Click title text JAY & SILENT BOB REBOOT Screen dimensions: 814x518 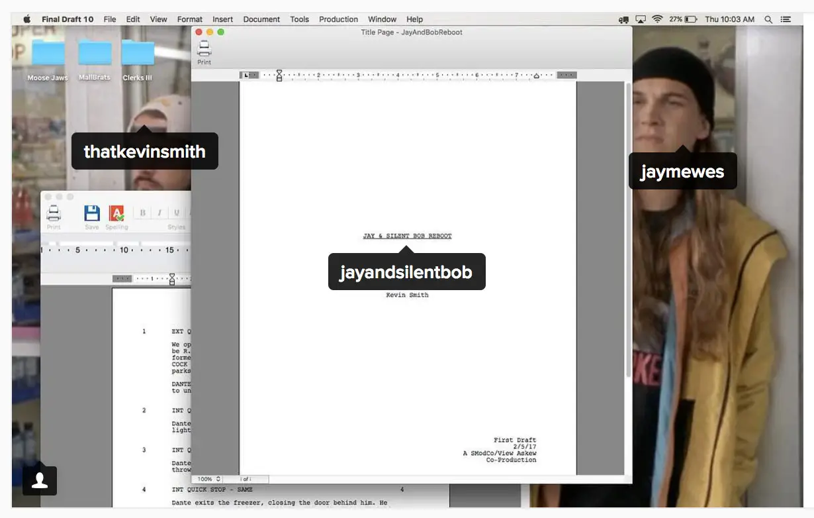click(407, 236)
